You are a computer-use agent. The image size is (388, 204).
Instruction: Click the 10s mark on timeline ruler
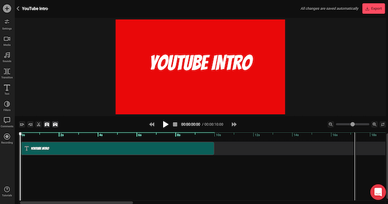tap(218, 135)
